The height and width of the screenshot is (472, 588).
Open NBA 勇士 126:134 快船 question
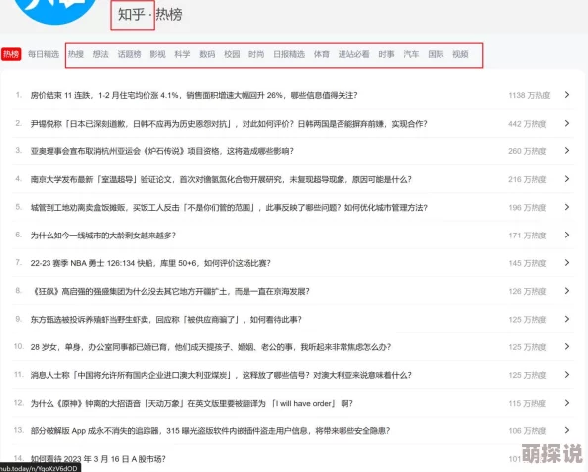[150, 263]
